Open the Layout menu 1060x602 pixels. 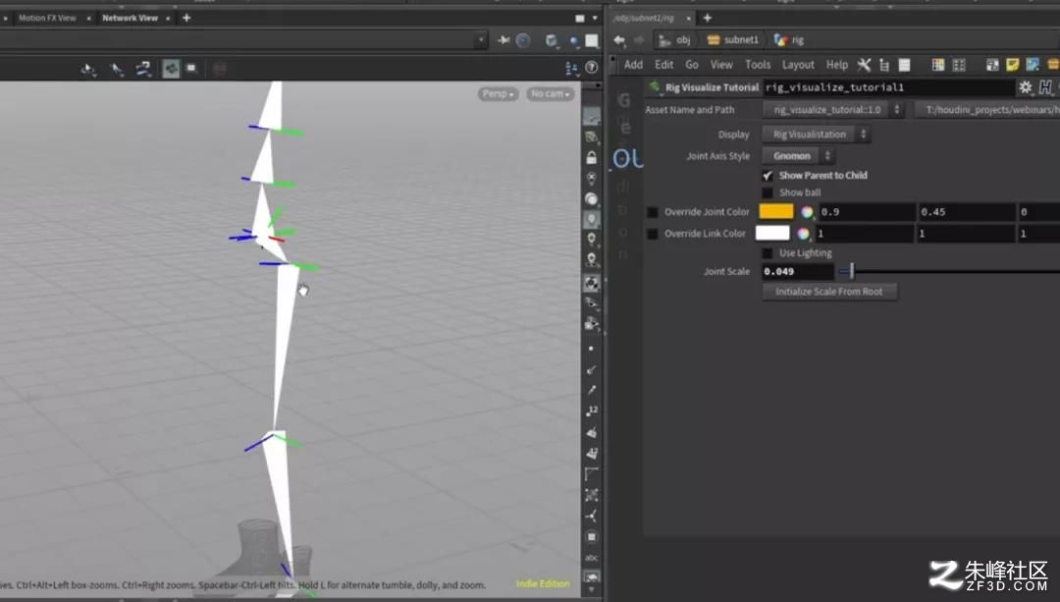click(x=798, y=65)
